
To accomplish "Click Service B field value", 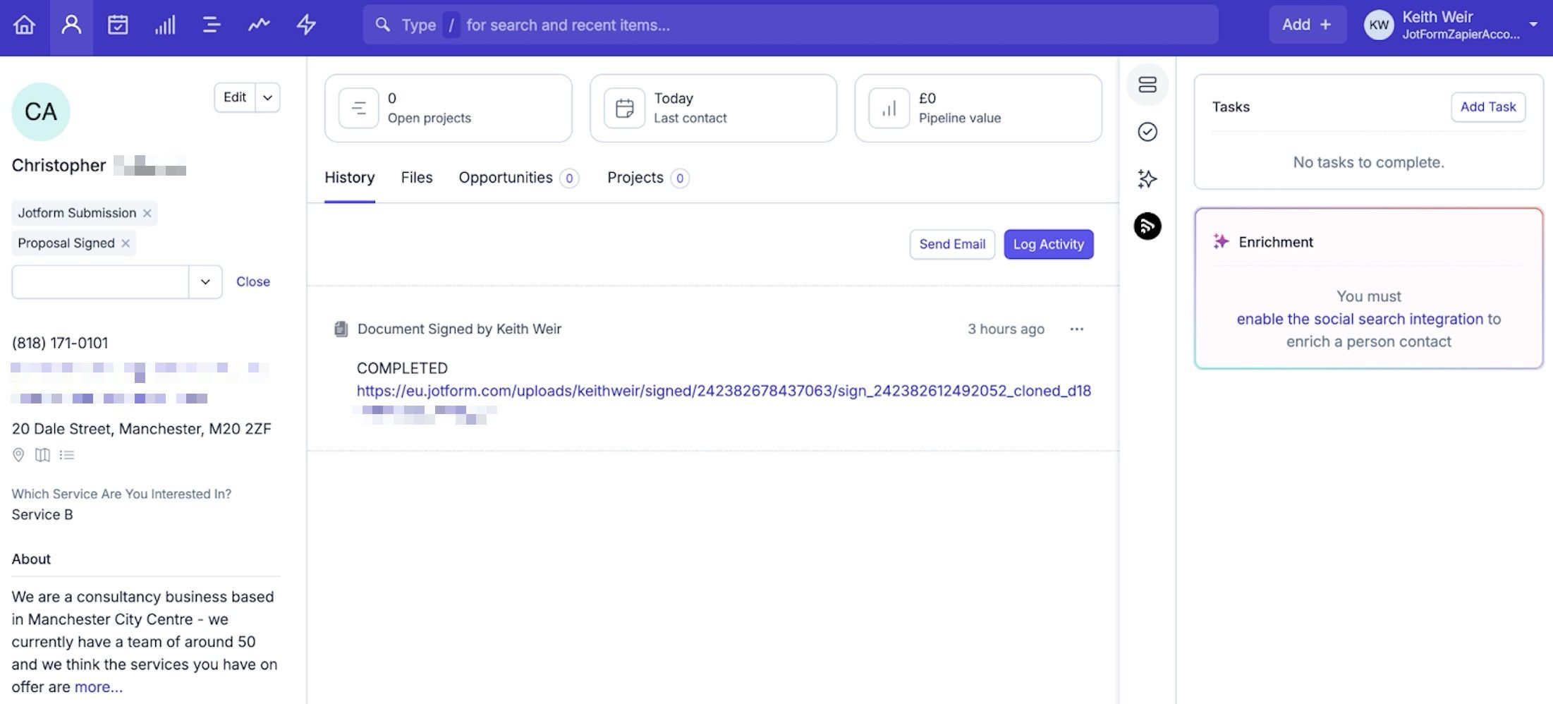I will (x=42, y=515).
